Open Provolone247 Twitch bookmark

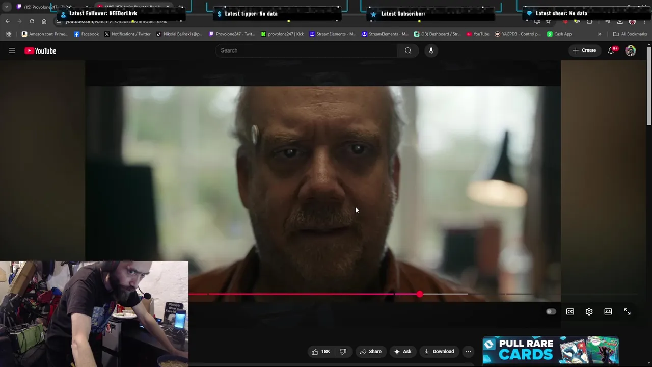pyautogui.click(x=232, y=34)
